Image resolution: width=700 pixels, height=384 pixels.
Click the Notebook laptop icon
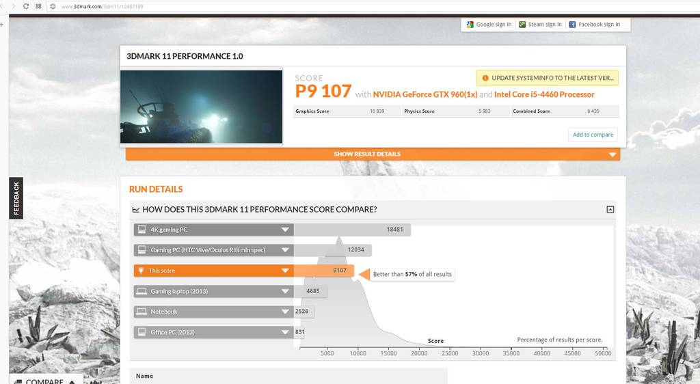tap(142, 312)
